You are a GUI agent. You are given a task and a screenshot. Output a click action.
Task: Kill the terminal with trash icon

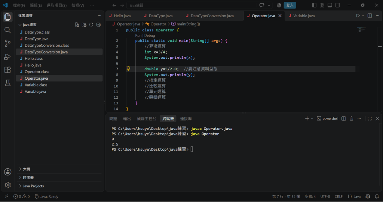351,119
